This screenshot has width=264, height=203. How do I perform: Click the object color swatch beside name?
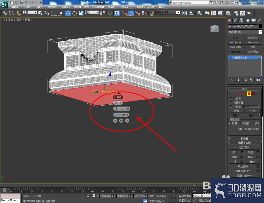click(x=260, y=26)
